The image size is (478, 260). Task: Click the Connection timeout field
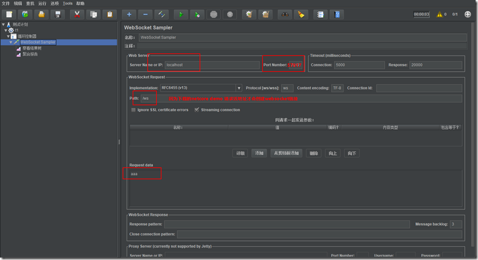coord(359,65)
